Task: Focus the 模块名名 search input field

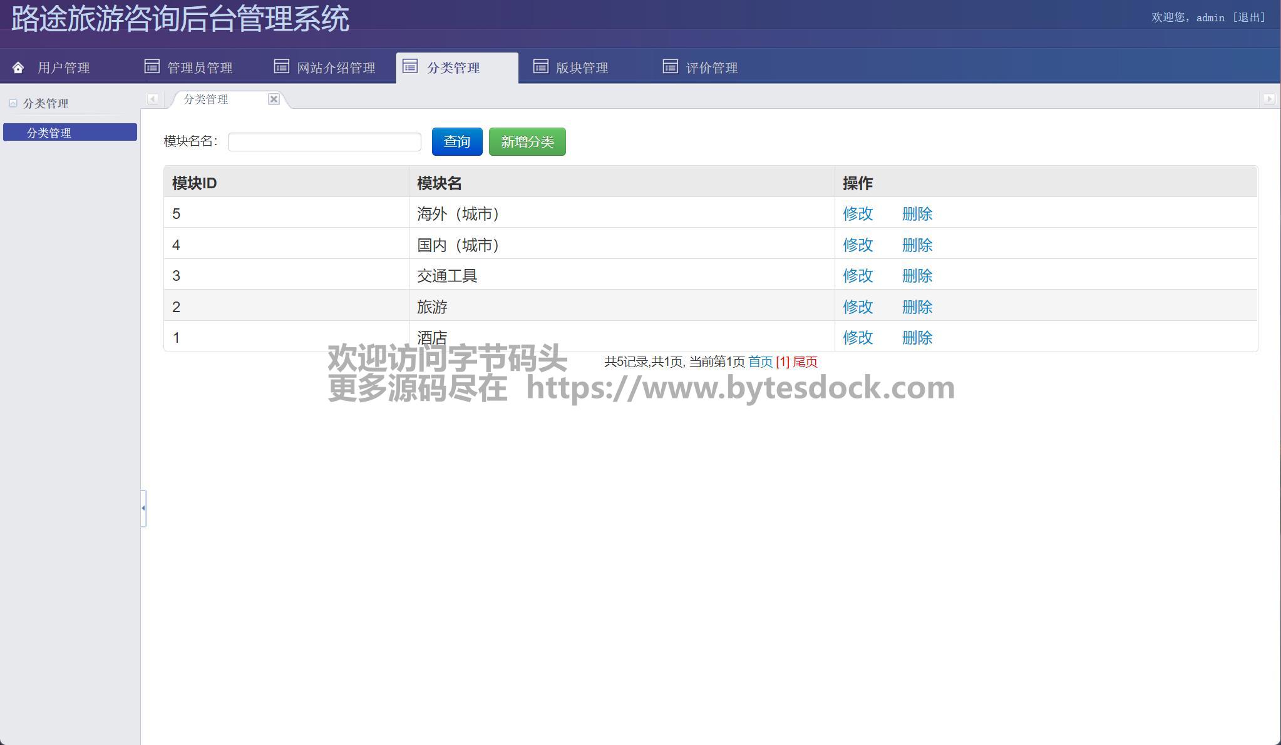Action: coord(324,142)
